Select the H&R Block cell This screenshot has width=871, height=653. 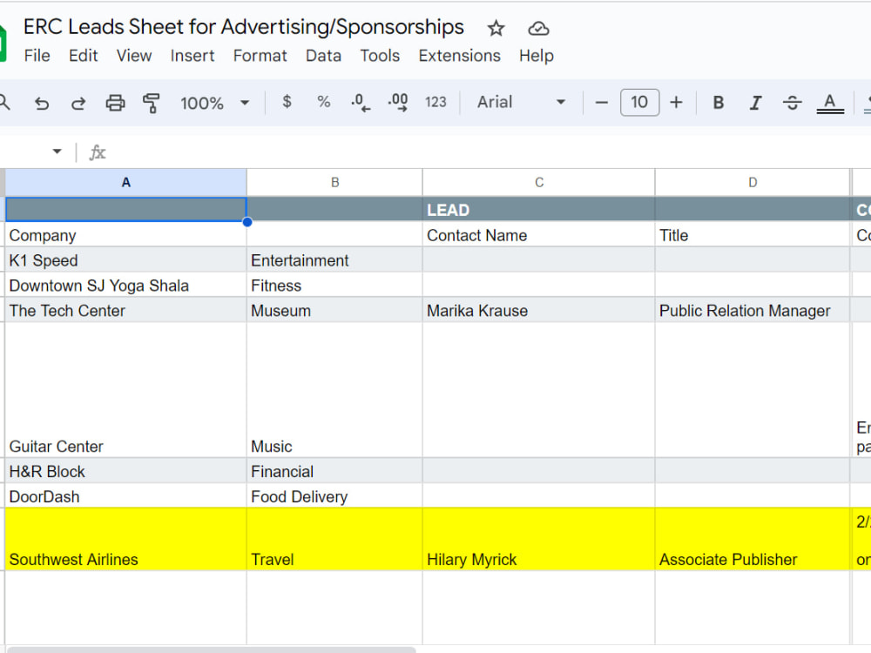click(x=126, y=471)
